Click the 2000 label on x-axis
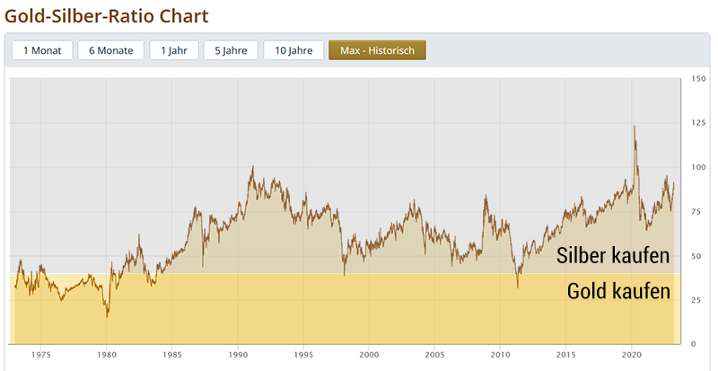718x371 pixels. pyautogui.click(x=369, y=355)
